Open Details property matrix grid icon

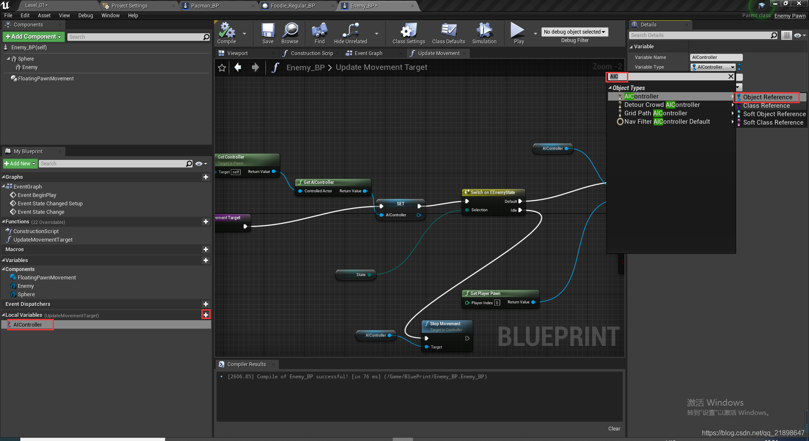click(x=786, y=35)
